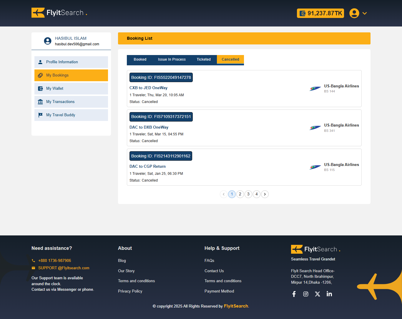Open My Travel Buddy via its flag icon
This screenshot has width=402, height=319.
40,115
